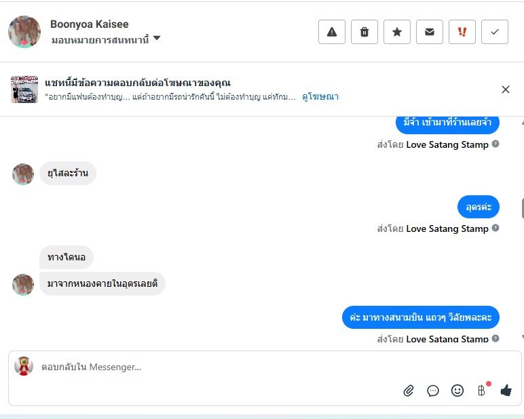The height and width of the screenshot is (419, 524).
Task: Click the chat scrollbar thumb
Action: (x=522, y=208)
